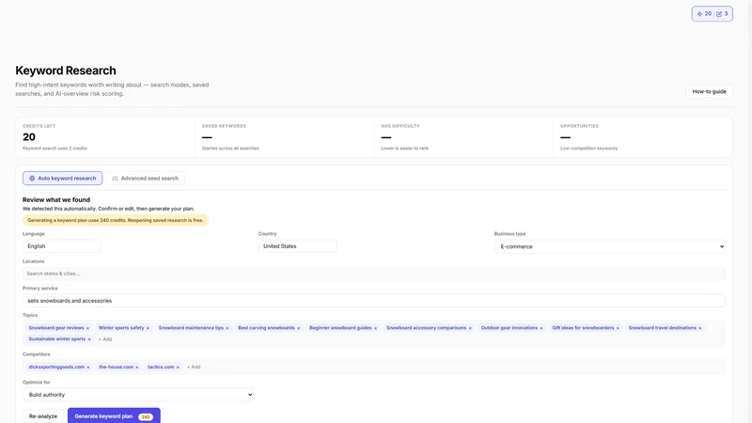Click the Saved Keywords stat card
This screenshot has height=423, width=752.
tap(285, 137)
